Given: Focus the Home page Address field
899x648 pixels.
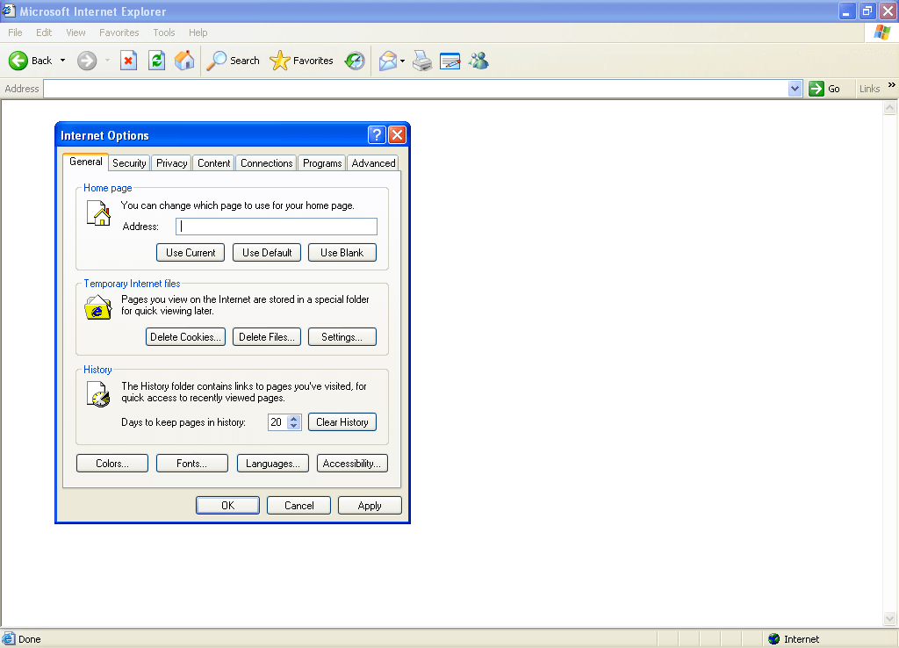Looking at the screenshot, I should coord(277,227).
